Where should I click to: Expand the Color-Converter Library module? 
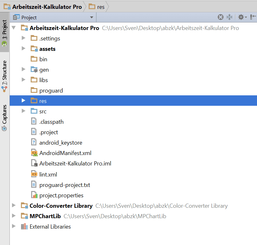pos(14,205)
